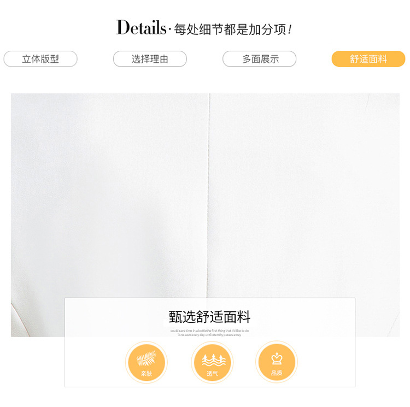This screenshot has height=407, width=410.
Task: Click the exclamation mark after 加分项
Action: click(290, 30)
